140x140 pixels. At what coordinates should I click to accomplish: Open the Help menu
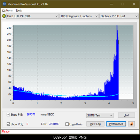click(x=19, y=10)
